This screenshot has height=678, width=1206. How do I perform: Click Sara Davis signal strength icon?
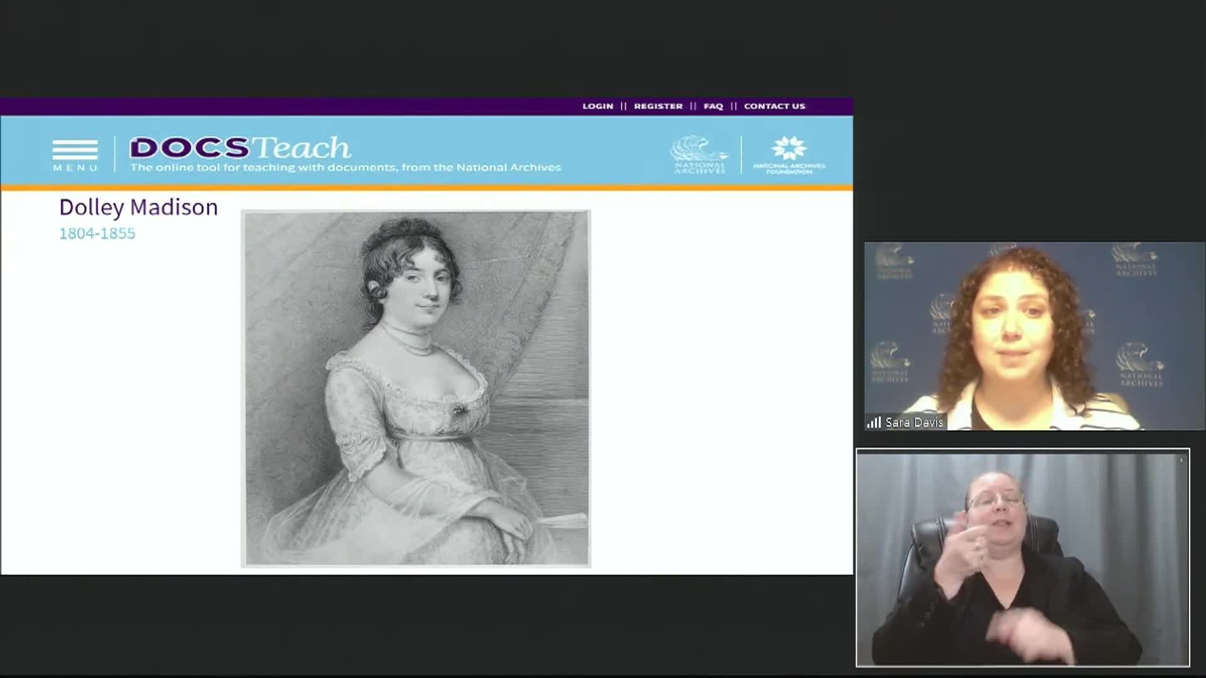[874, 422]
